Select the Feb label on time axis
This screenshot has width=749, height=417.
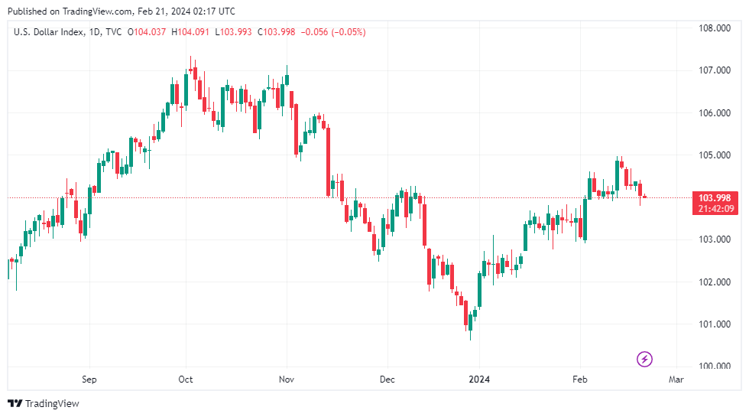[x=579, y=379]
